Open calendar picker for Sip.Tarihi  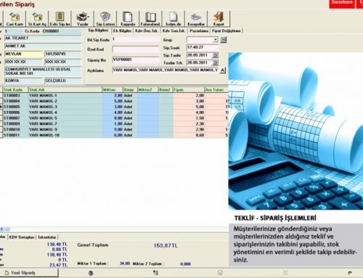215,55
